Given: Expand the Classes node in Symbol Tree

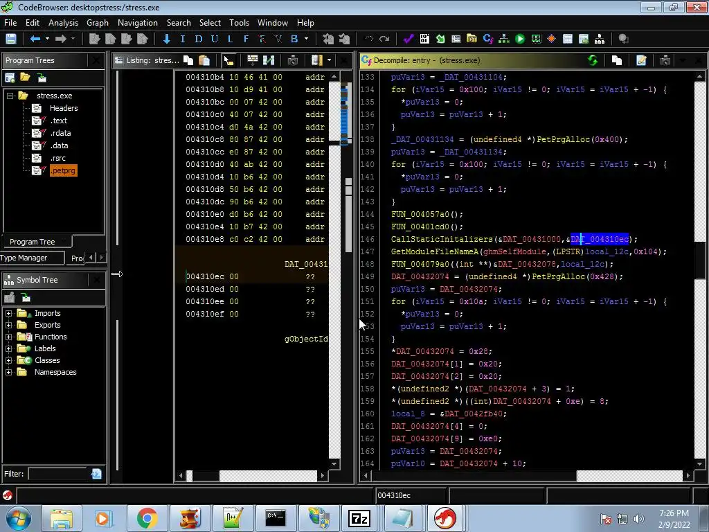Looking at the screenshot, I should [8, 360].
